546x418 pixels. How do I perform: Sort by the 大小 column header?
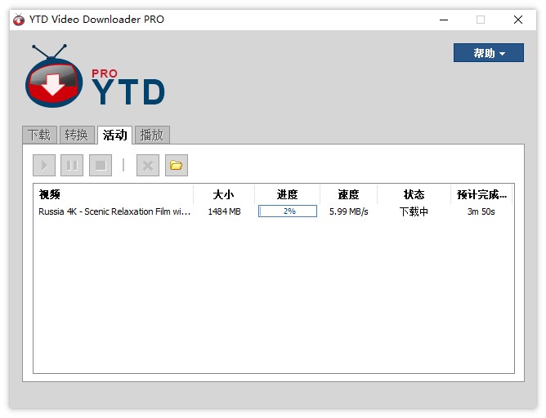pos(224,194)
